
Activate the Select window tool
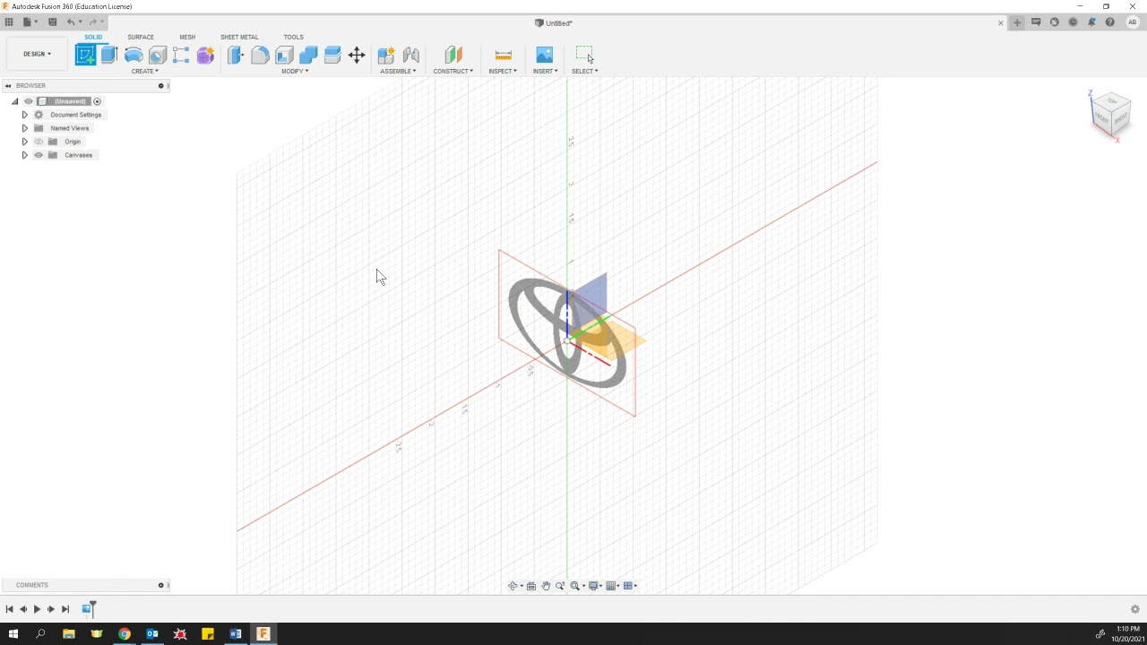(584, 55)
